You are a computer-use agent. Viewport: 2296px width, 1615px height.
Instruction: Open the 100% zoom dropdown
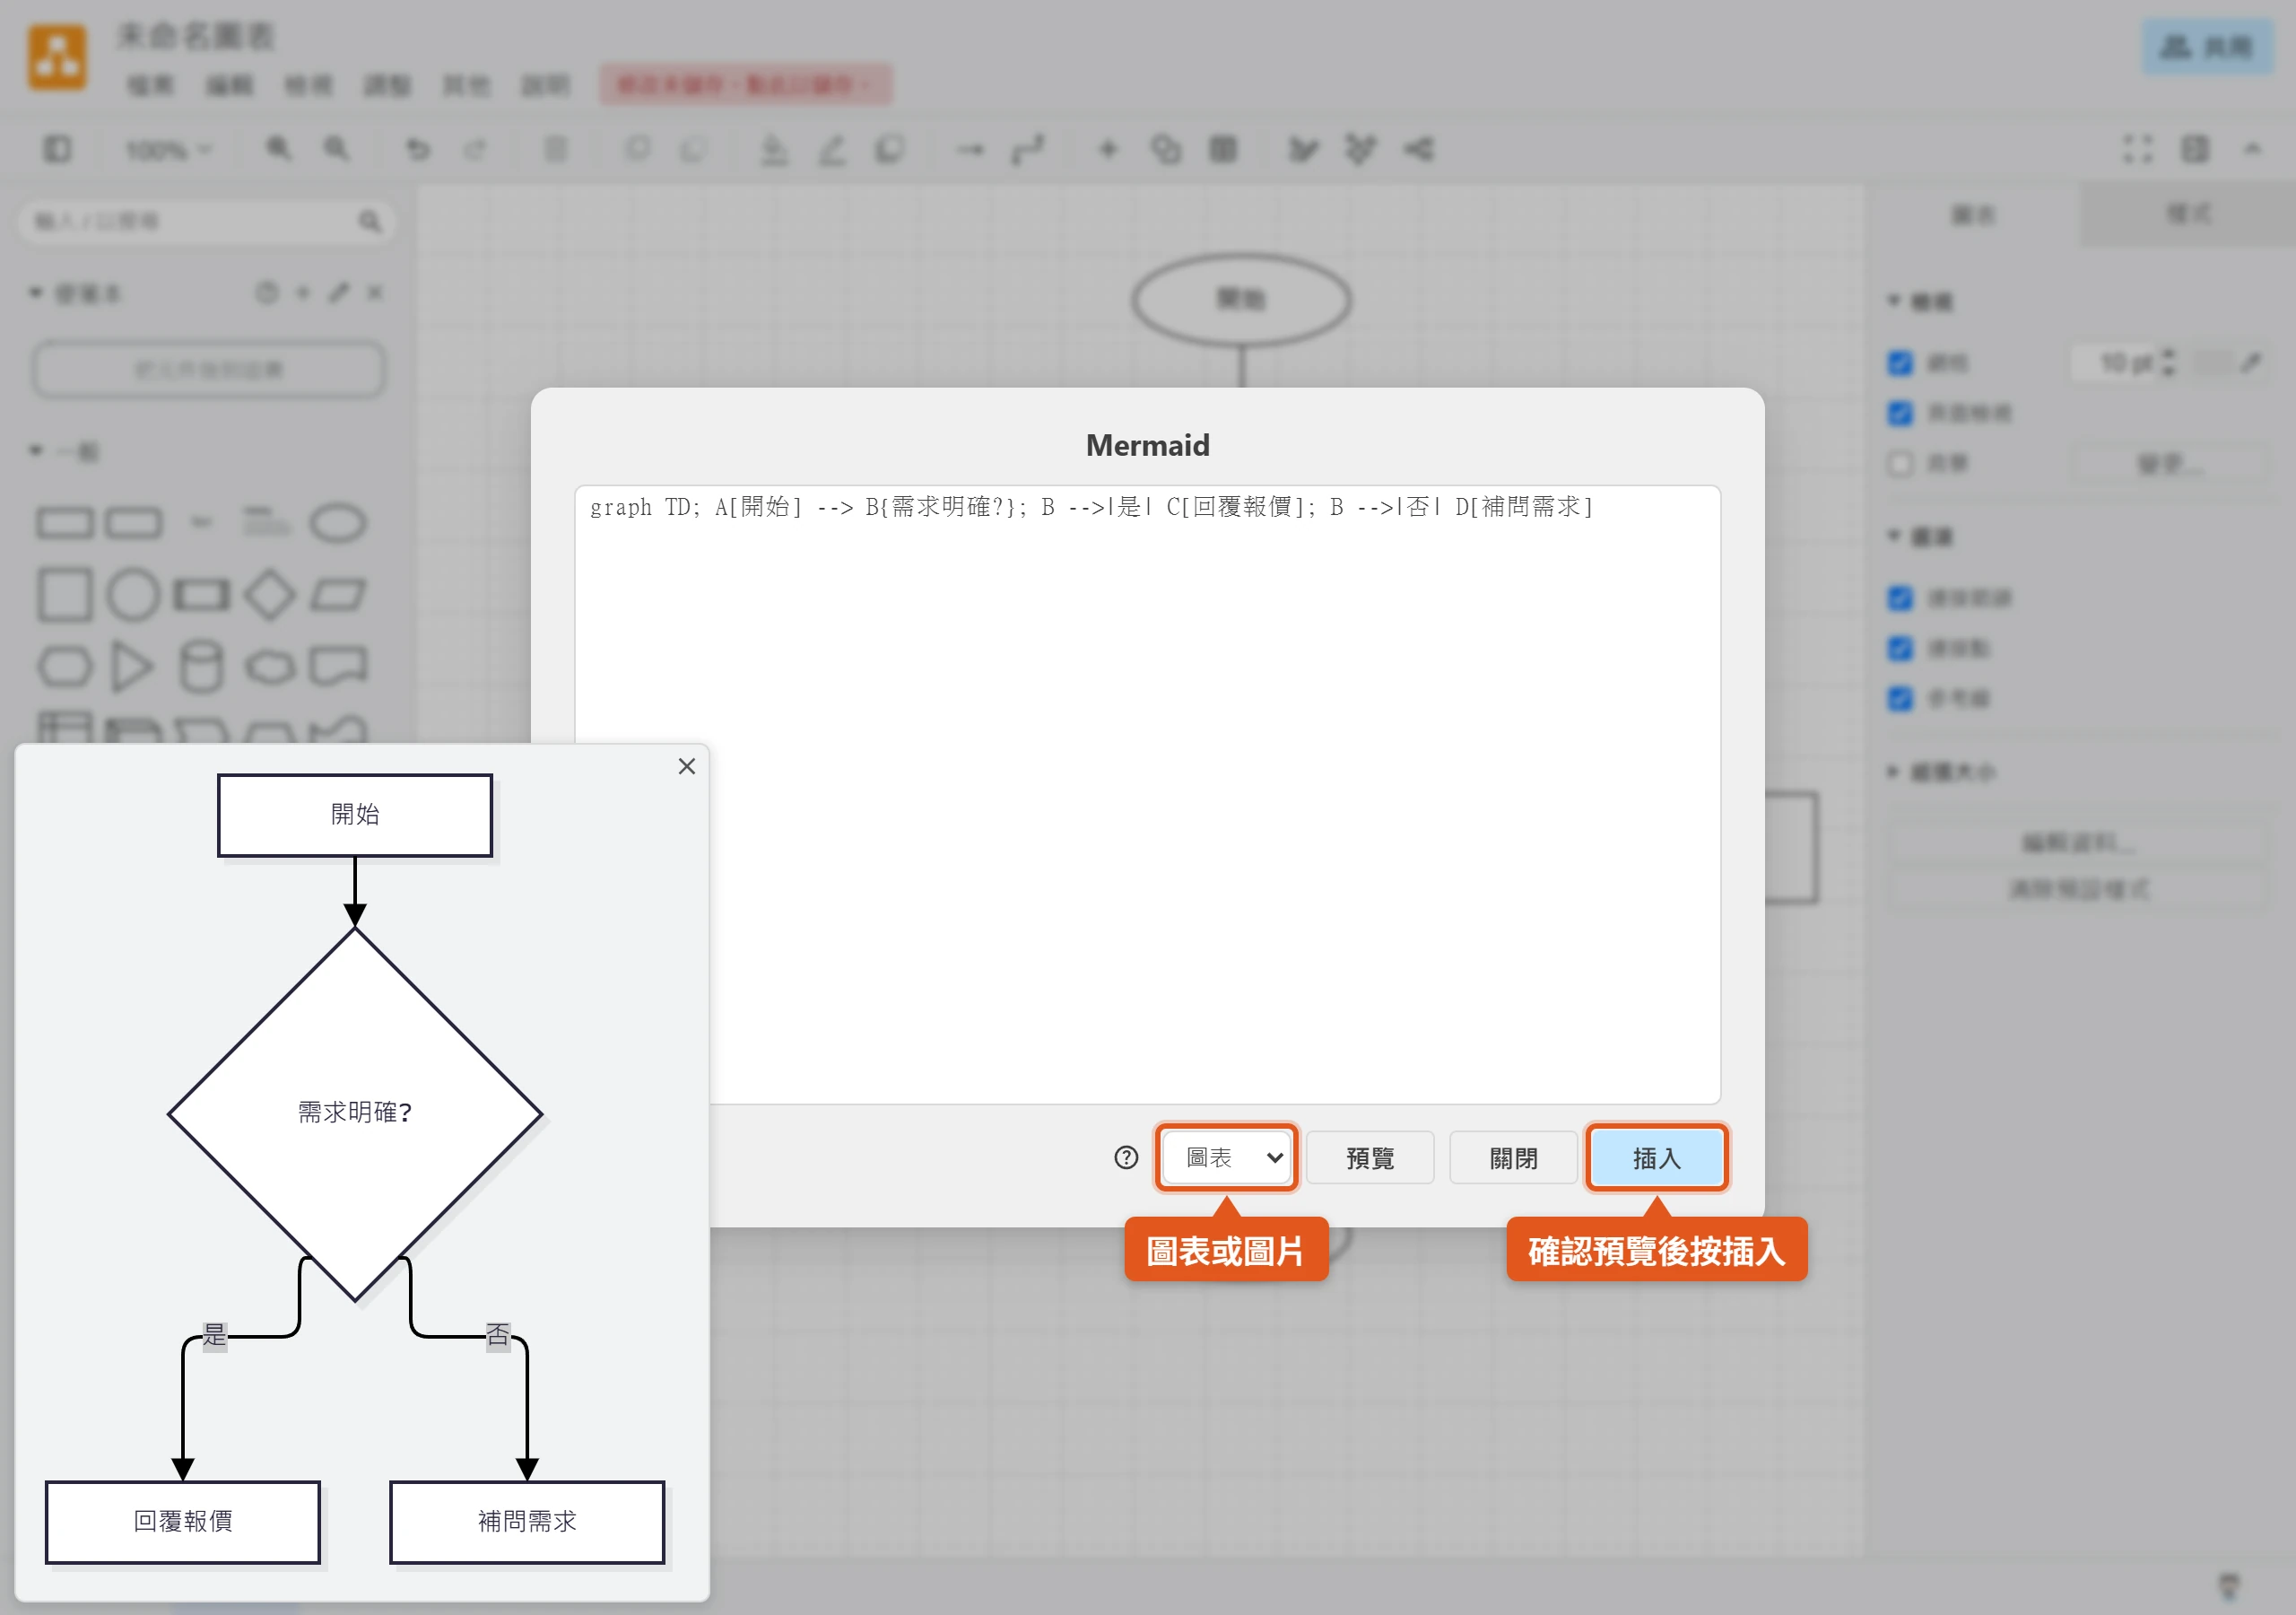tap(167, 151)
